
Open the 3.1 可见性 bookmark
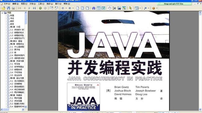coord(15,64)
